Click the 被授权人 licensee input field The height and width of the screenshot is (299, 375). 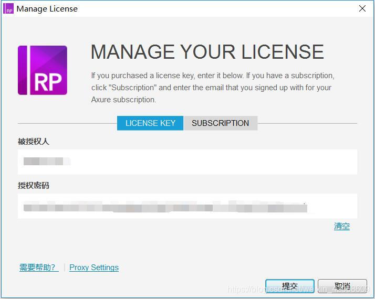(187, 162)
